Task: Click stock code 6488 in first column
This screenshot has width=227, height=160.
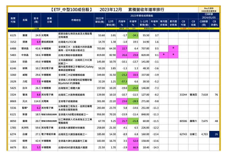Action: click(x=13, y=49)
